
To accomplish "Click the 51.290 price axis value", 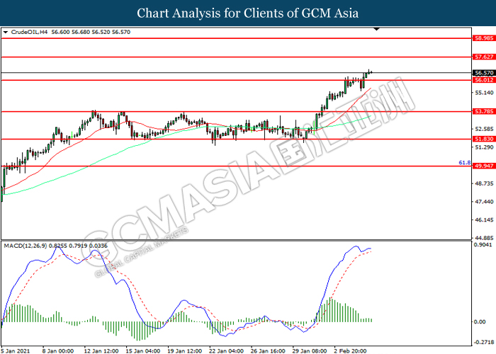I will [484, 147].
